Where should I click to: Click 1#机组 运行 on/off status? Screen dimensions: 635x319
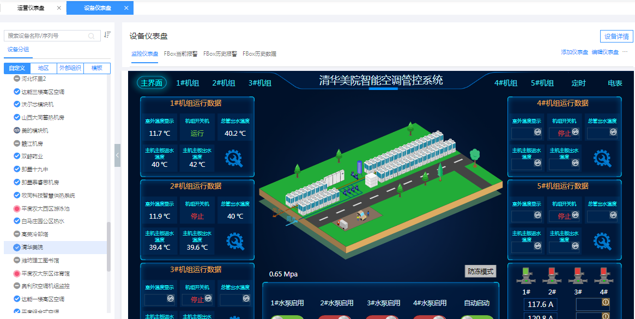pos(197,134)
